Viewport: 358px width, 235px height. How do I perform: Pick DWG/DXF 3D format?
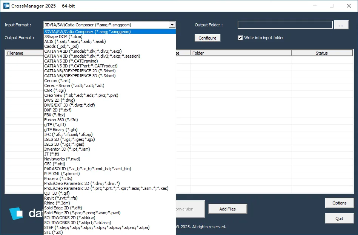tap(110, 105)
